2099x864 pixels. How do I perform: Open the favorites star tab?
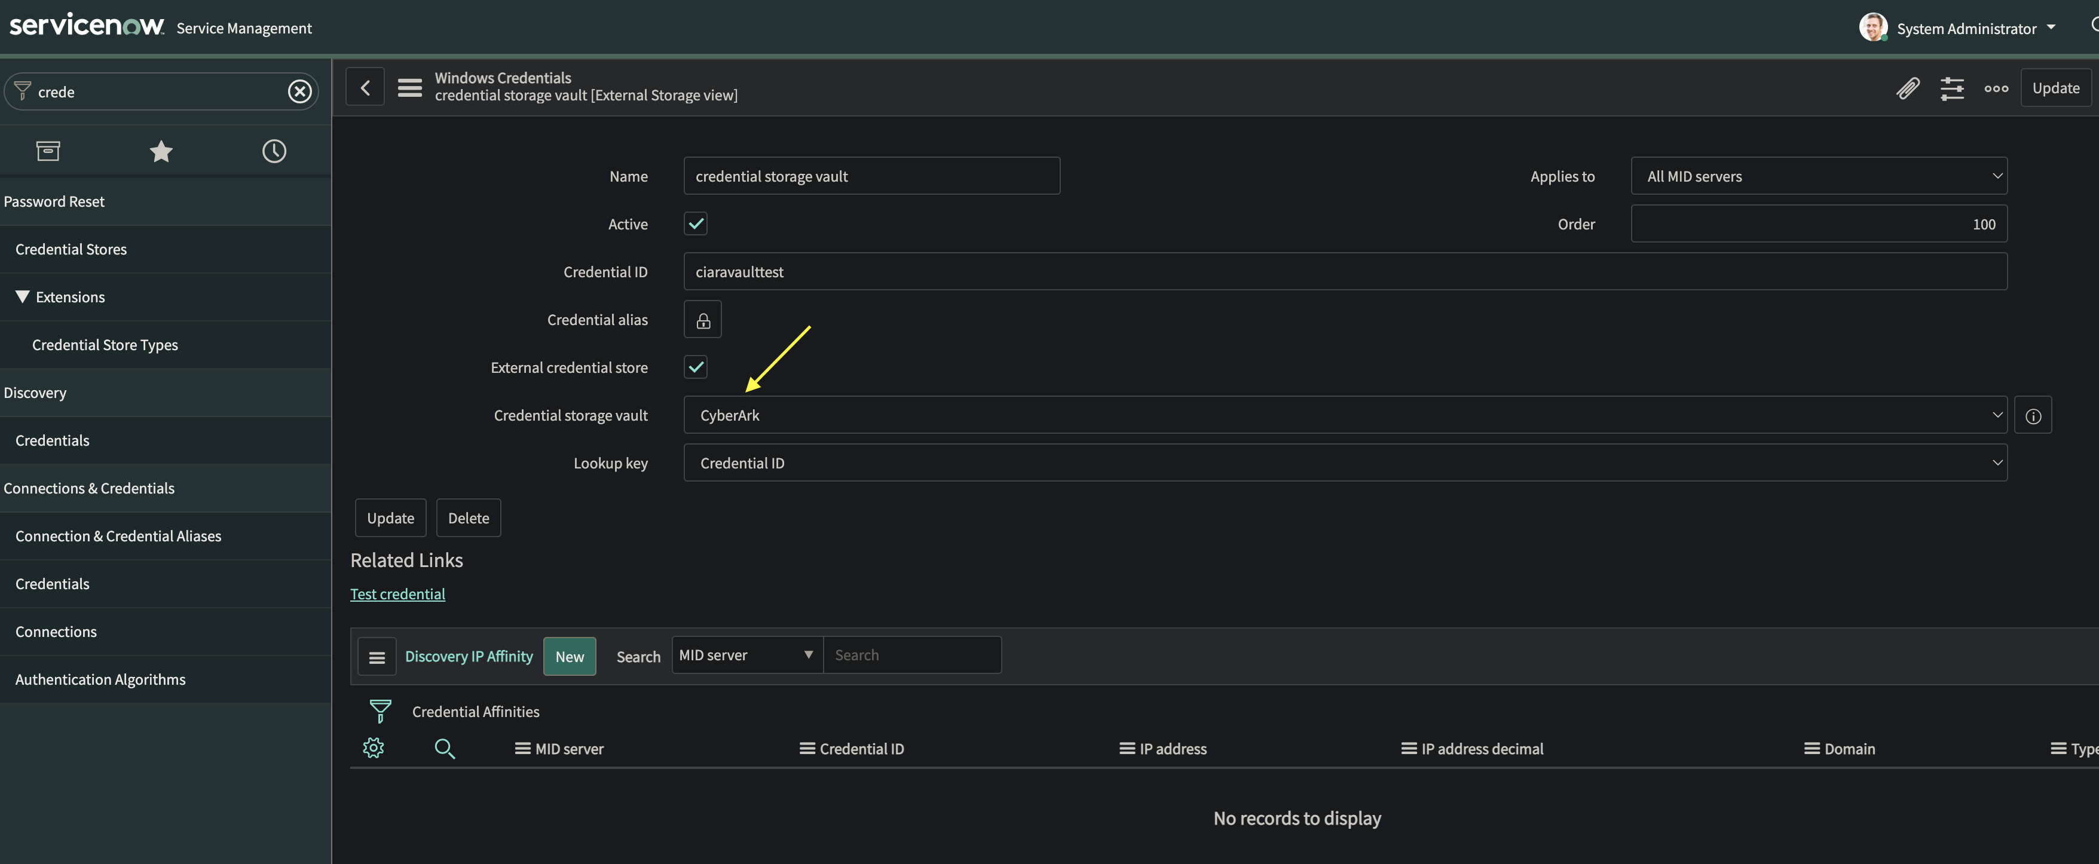(161, 151)
